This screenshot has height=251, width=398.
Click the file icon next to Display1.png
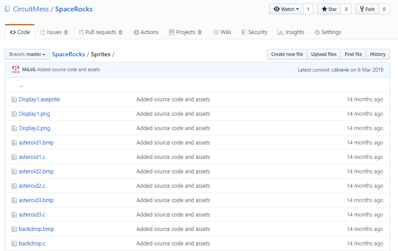[14, 114]
